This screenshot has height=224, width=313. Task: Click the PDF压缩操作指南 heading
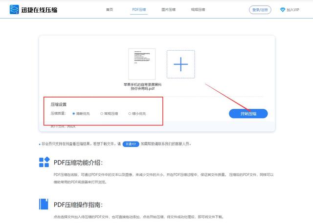click(x=78, y=204)
